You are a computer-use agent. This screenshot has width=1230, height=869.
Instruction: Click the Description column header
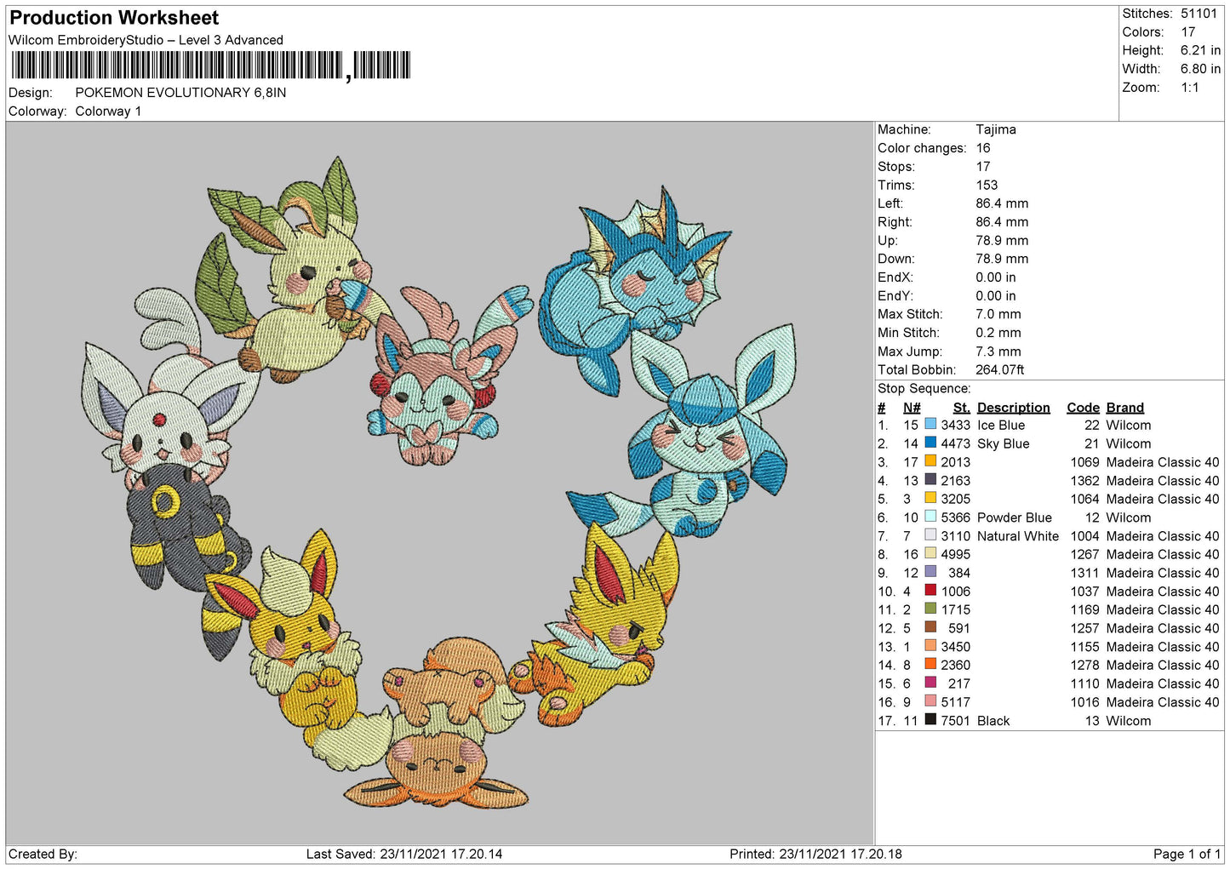(1013, 408)
